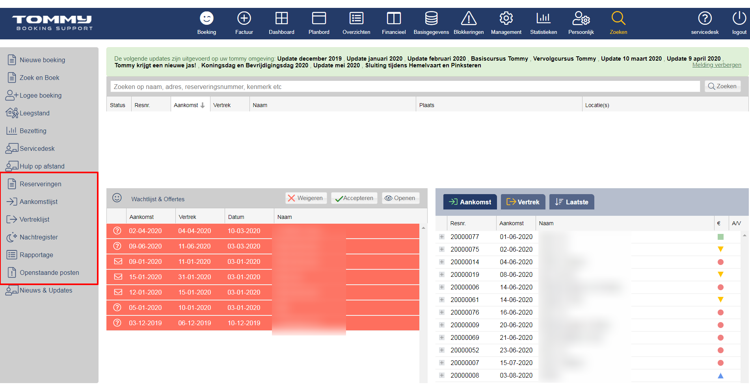Screen dimensions: 750x391
Task: Expand reservation 20000019 row
Action: click(442, 274)
